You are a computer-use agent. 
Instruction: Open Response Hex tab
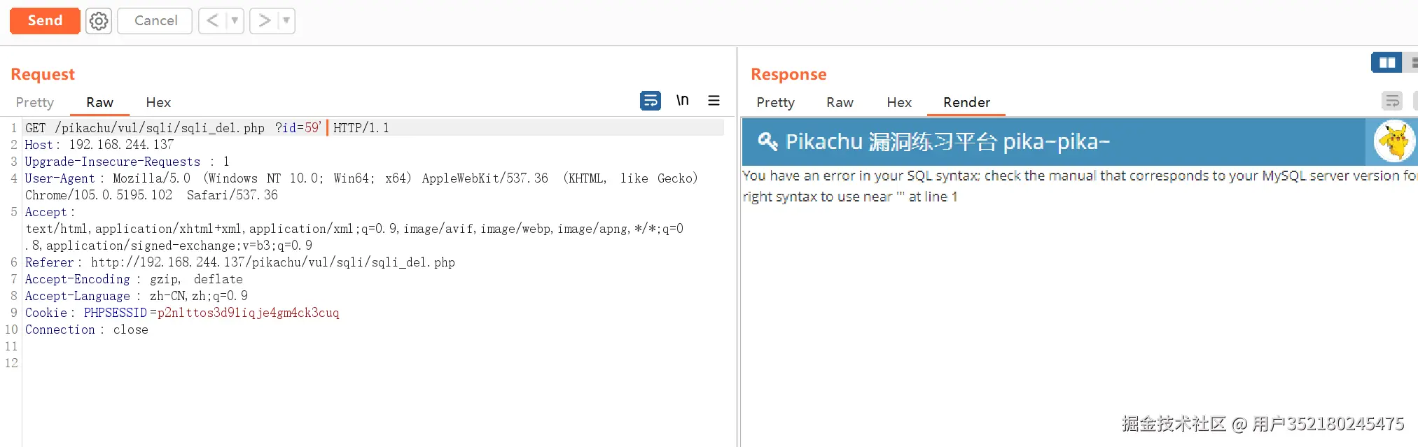click(x=899, y=102)
